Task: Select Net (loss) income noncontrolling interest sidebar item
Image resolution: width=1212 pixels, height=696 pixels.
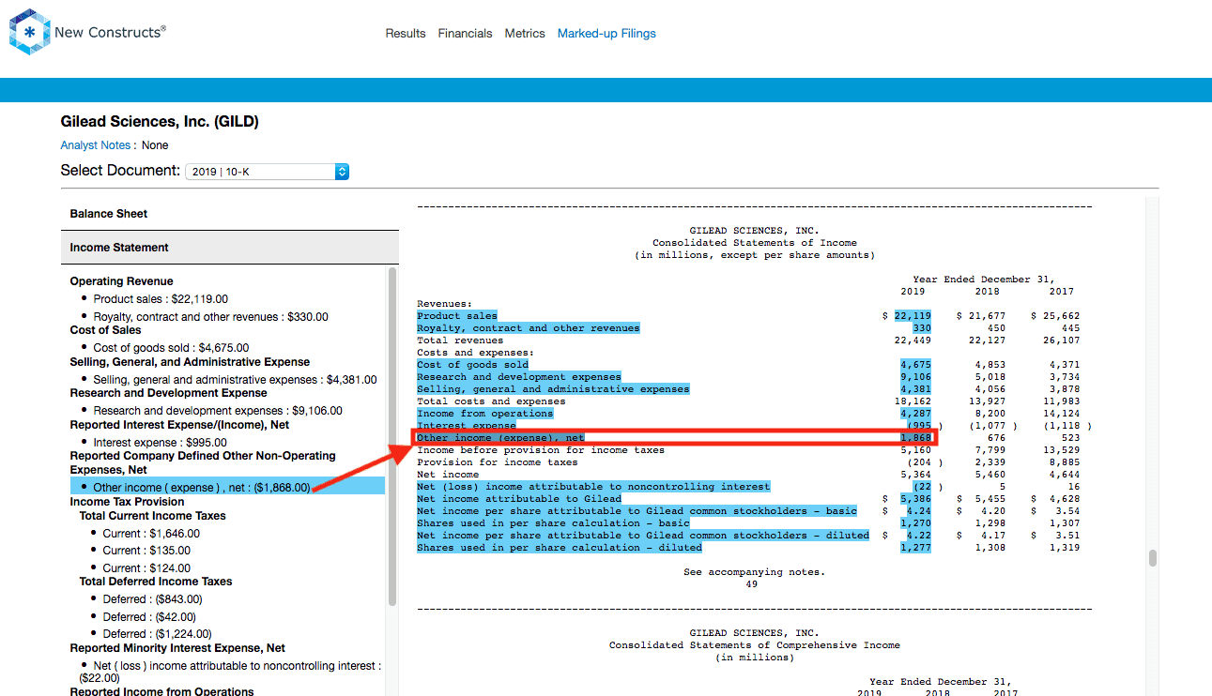Action: 230,672
